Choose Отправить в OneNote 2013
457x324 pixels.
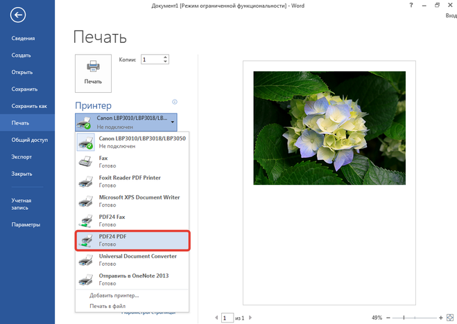pyautogui.click(x=132, y=279)
